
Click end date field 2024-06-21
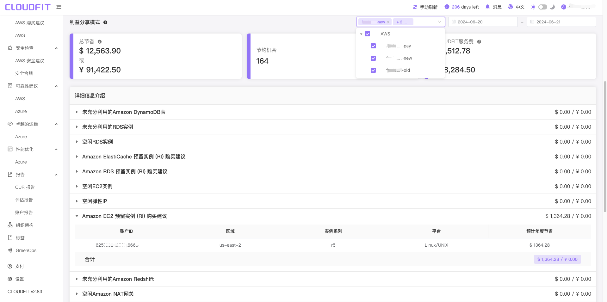pyautogui.click(x=561, y=22)
